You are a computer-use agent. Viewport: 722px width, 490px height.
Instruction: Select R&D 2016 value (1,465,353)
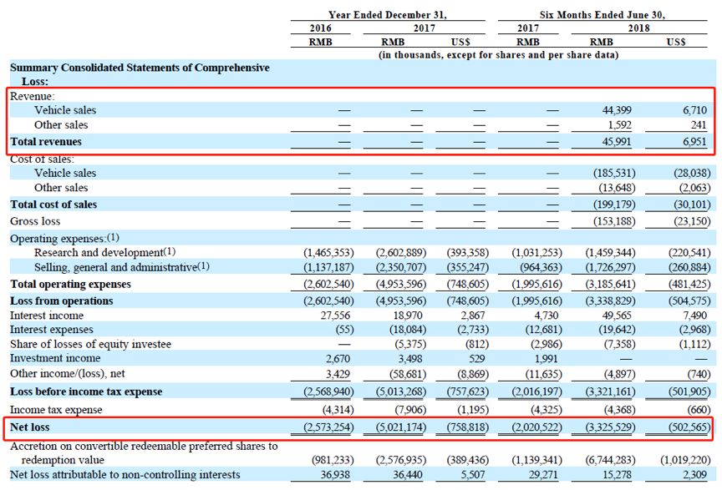(x=328, y=253)
